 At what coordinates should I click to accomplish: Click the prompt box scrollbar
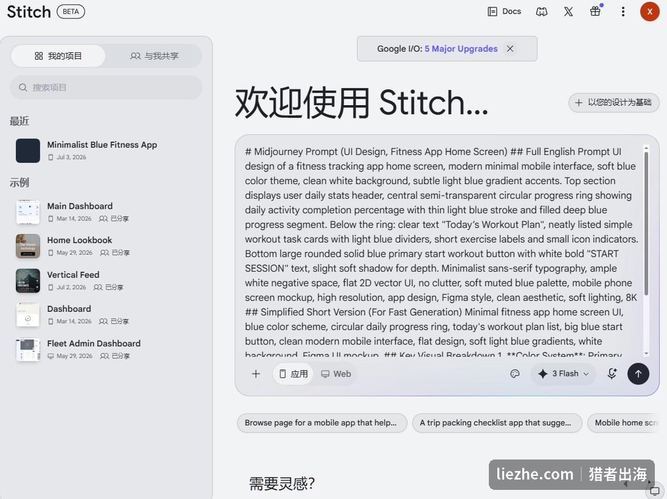click(x=646, y=223)
